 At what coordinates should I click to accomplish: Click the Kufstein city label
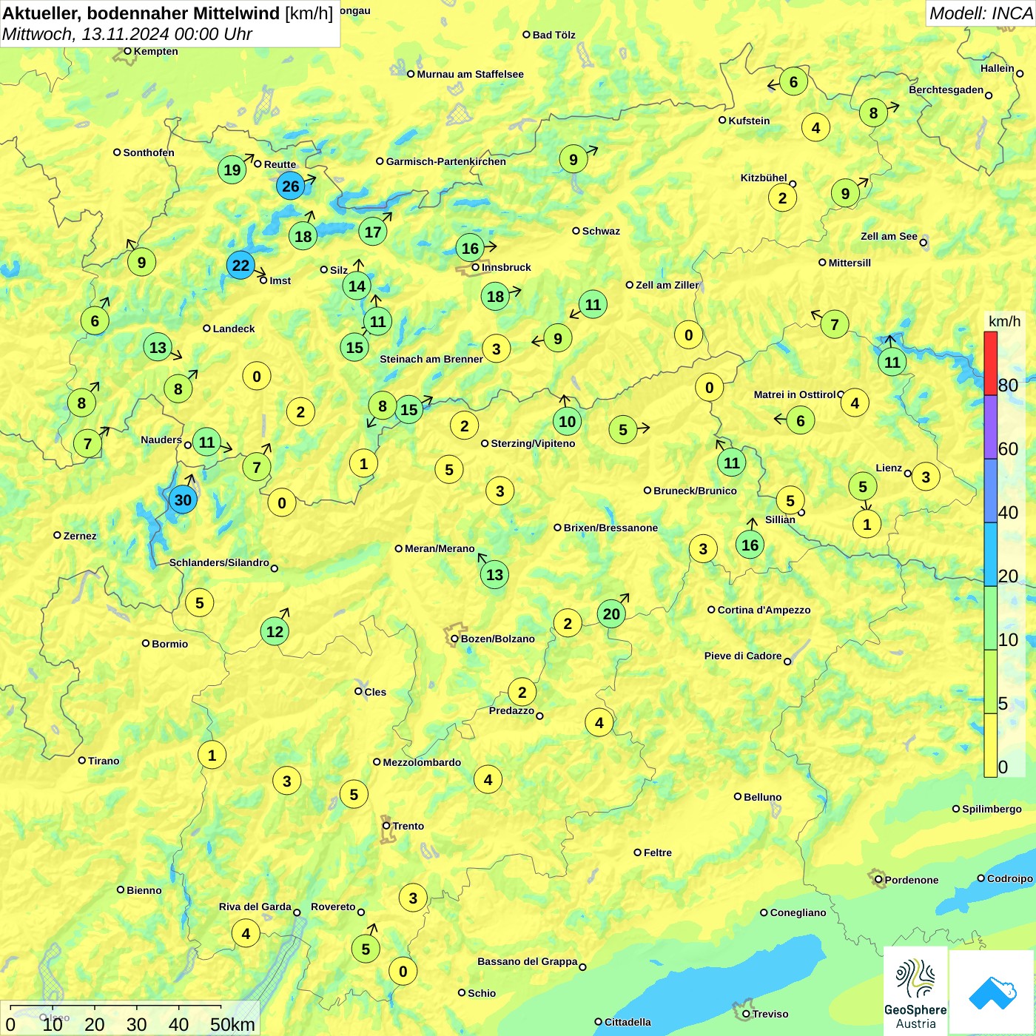(749, 121)
